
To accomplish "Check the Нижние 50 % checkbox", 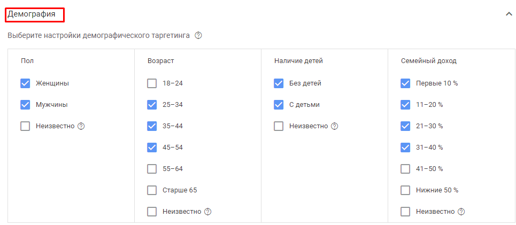I will (405, 190).
